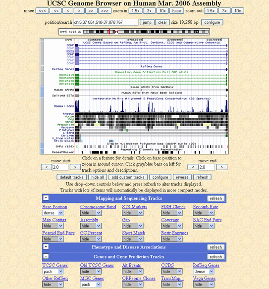
Task: Click the single > move button
Action: 79,11
